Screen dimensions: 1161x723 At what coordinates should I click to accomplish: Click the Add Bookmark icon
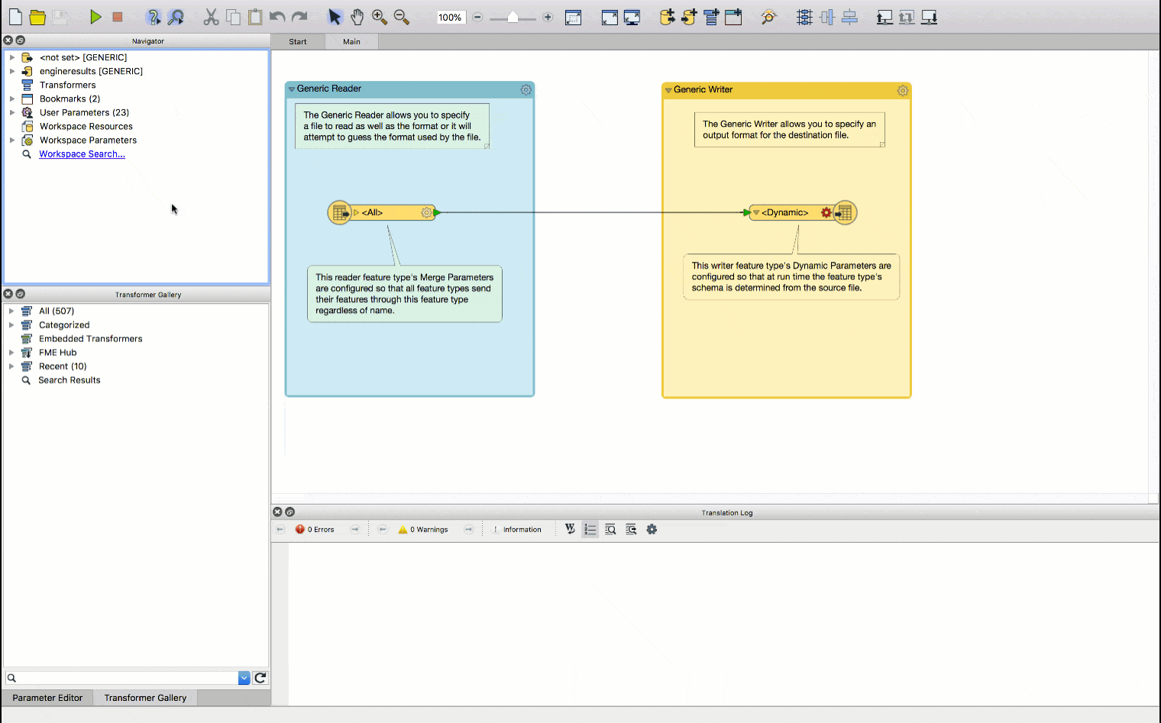click(x=733, y=17)
